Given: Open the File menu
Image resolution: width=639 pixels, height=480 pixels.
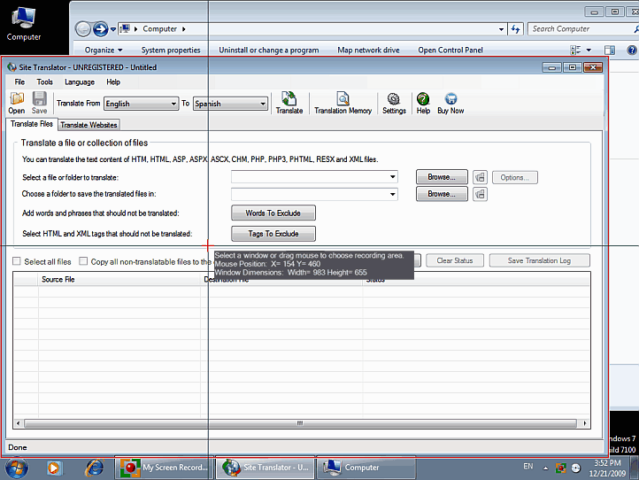Looking at the screenshot, I should [19, 82].
